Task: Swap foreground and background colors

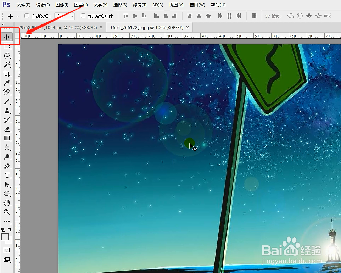Action: [10, 229]
